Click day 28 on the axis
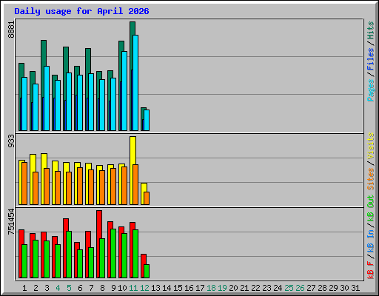Viewport: 379px width, 296px height. 322,288
